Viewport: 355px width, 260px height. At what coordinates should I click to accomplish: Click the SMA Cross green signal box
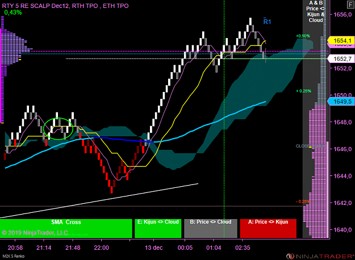66,228
